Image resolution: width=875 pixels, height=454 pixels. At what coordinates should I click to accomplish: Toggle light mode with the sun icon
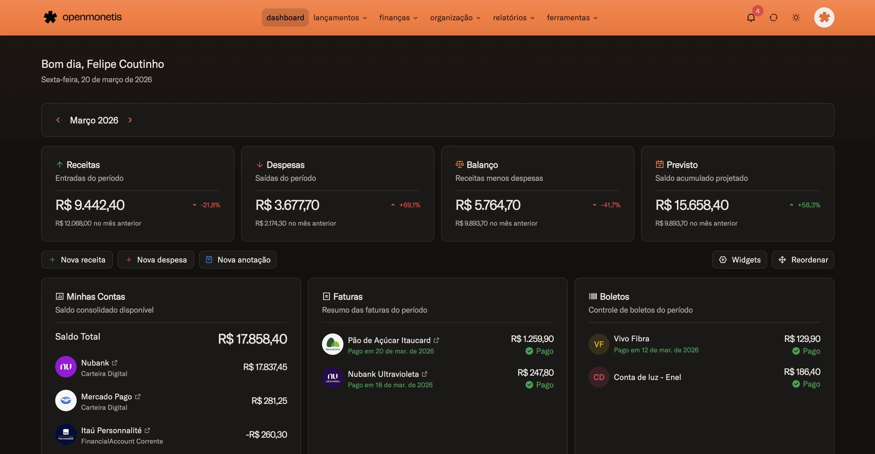pos(796,17)
